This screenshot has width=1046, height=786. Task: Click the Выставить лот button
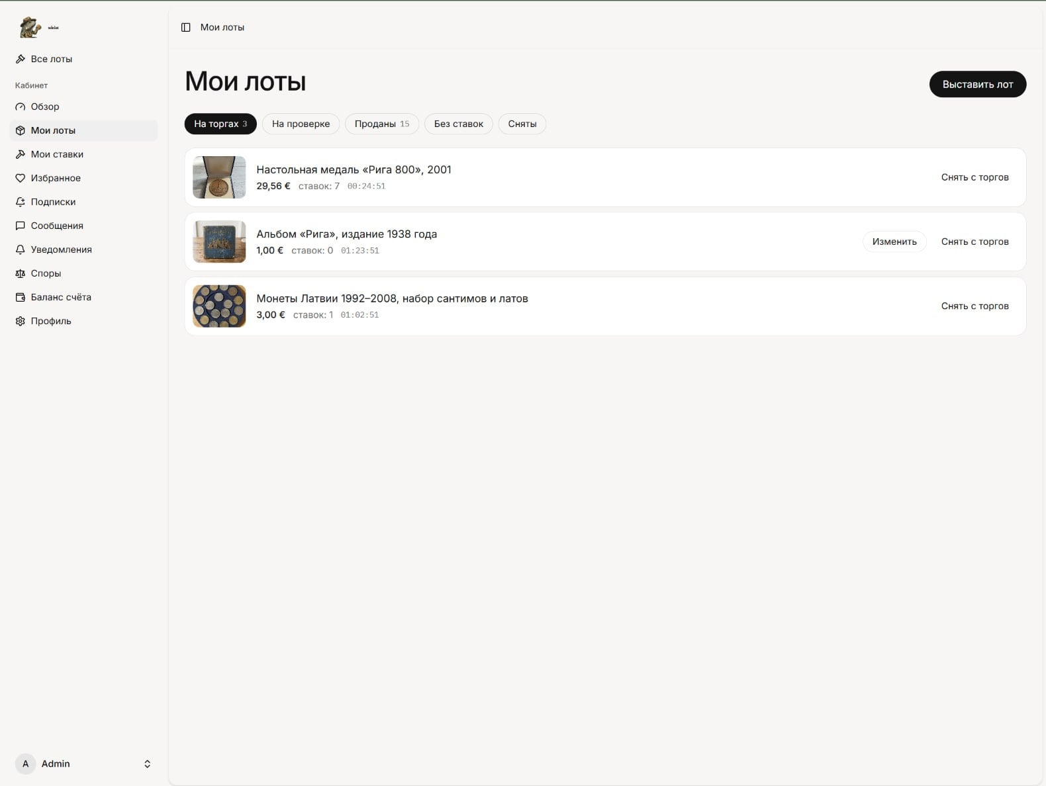tap(978, 84)
